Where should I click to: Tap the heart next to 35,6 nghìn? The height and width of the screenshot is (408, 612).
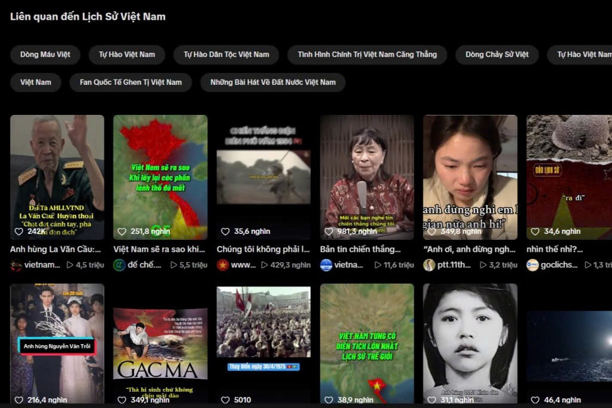[225, 232]
